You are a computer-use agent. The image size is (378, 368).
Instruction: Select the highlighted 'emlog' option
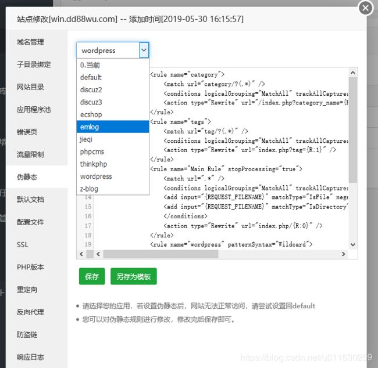click(113, 127)
